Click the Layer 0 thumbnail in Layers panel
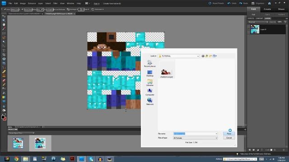Screen dimensions: 289x162 (255, 29)
